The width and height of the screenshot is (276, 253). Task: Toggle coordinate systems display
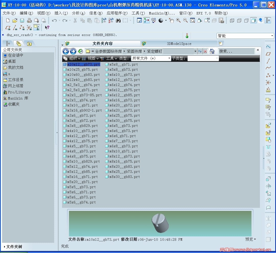pos(29,28)
